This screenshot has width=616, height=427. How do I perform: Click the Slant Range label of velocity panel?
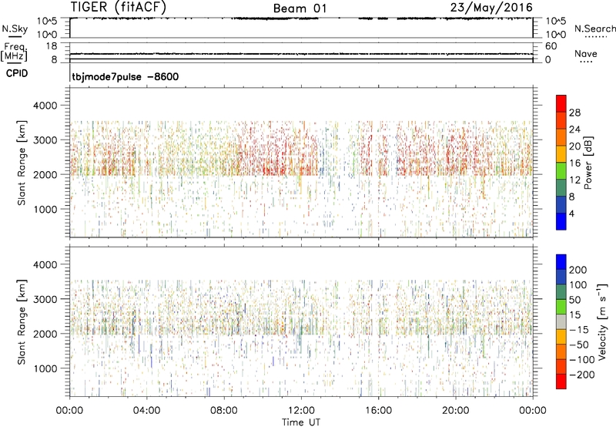[x=22, y=322]
